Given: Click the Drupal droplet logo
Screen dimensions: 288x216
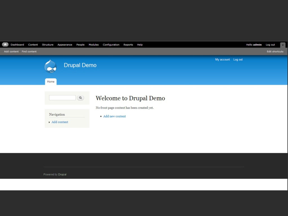Looking at the screenshot, I should (51, 66).
